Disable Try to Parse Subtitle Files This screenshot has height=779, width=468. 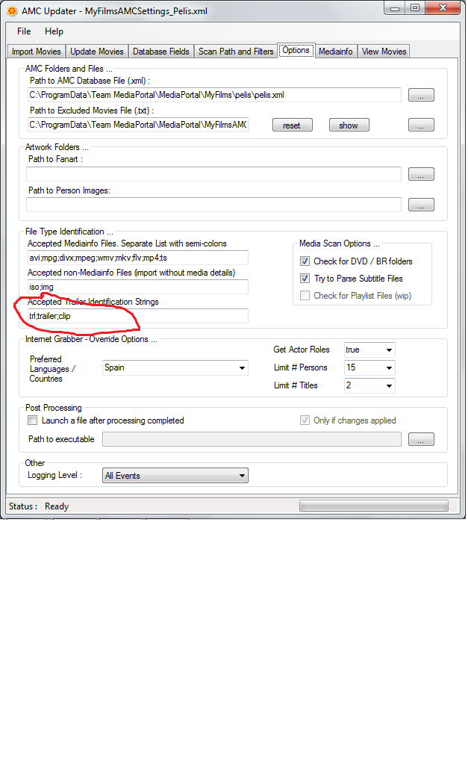click(x=305, y=279)
